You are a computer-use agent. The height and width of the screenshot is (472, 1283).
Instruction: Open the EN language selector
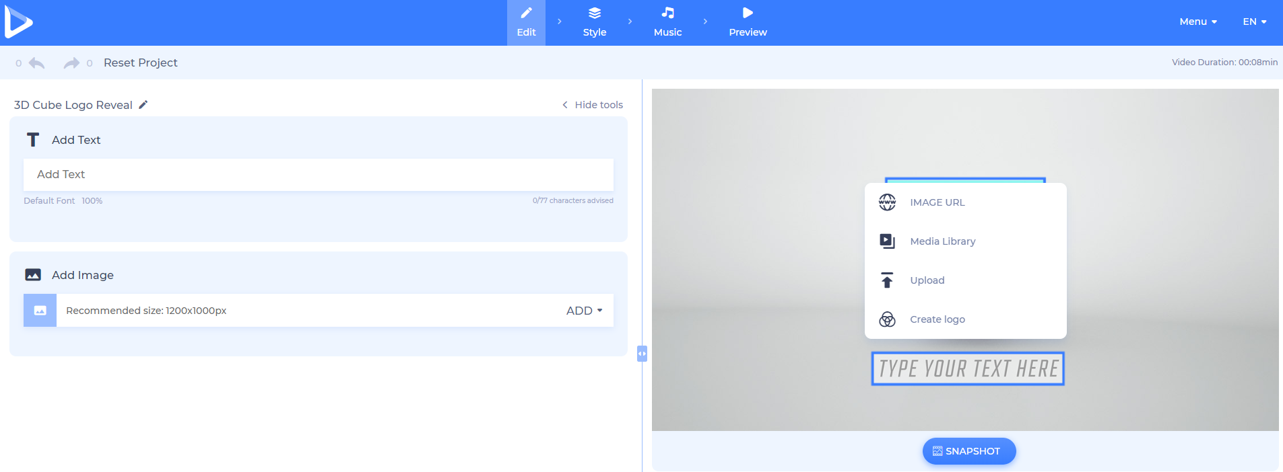pos(1254,22)
